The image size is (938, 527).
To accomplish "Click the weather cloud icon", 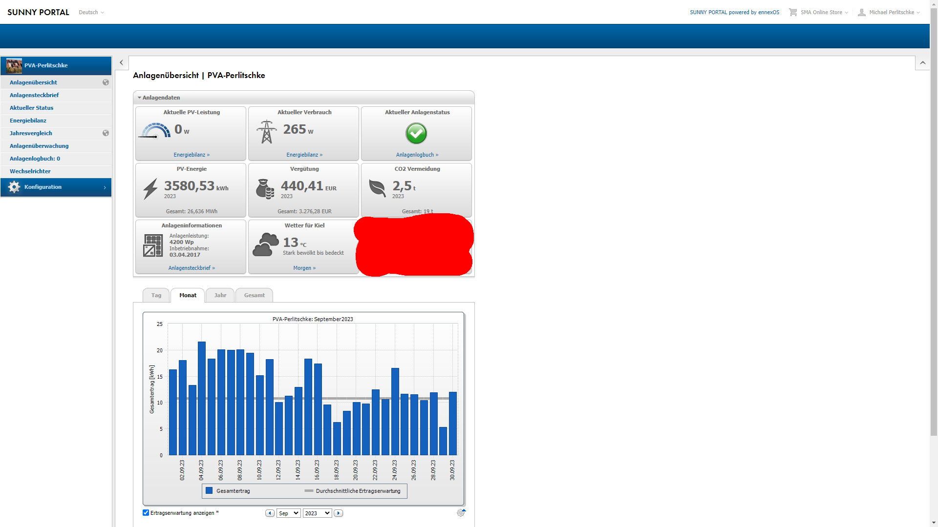I will 265,244.
